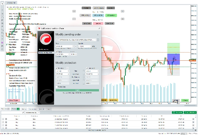Viewport: 198px width, 135px height.
Task: Close the Modify order or position dialog
Action: click(x=99, y=28)
